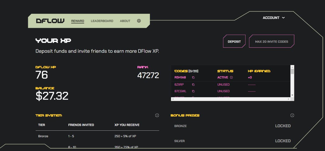Screen dimensions: 325x151
Task: Click the vertical scrollbar thumb in codes list
Action: (292, 71)
